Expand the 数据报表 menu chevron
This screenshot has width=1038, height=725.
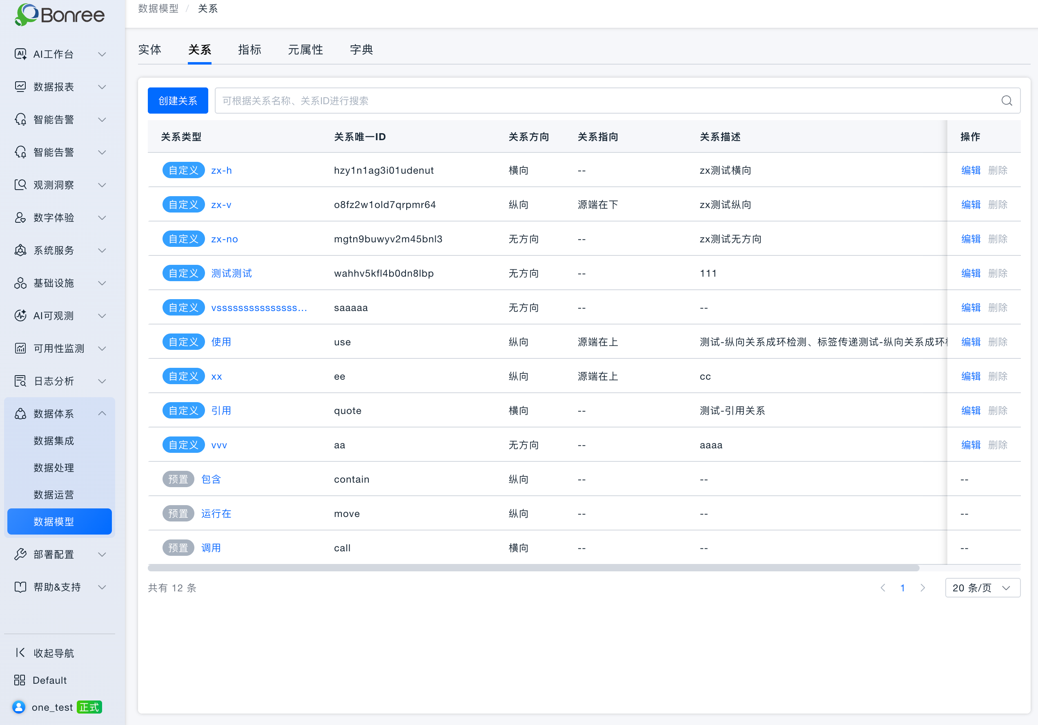102,87
